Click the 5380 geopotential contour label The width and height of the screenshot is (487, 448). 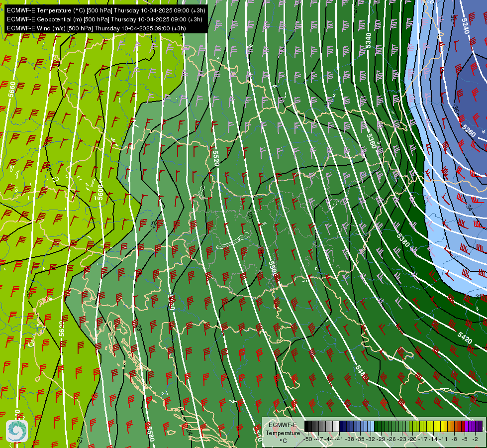coord(403,240)
